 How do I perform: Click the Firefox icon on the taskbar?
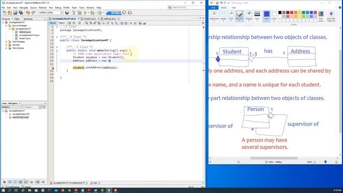click(x=63, y=190)
